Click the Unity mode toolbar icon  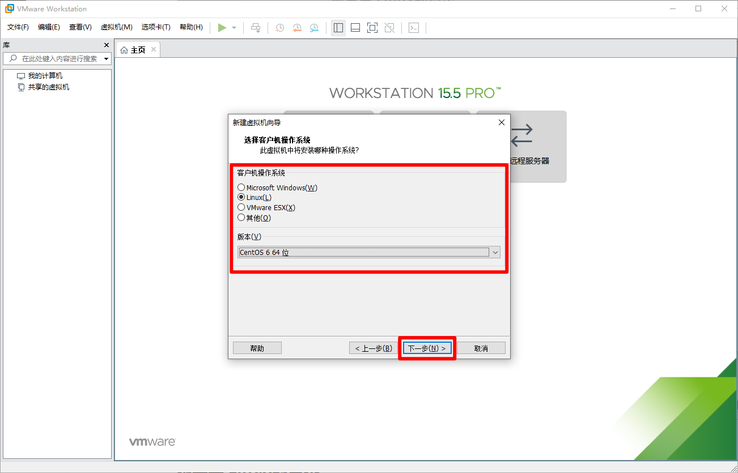pyautogui.click(x=389, y=28)
